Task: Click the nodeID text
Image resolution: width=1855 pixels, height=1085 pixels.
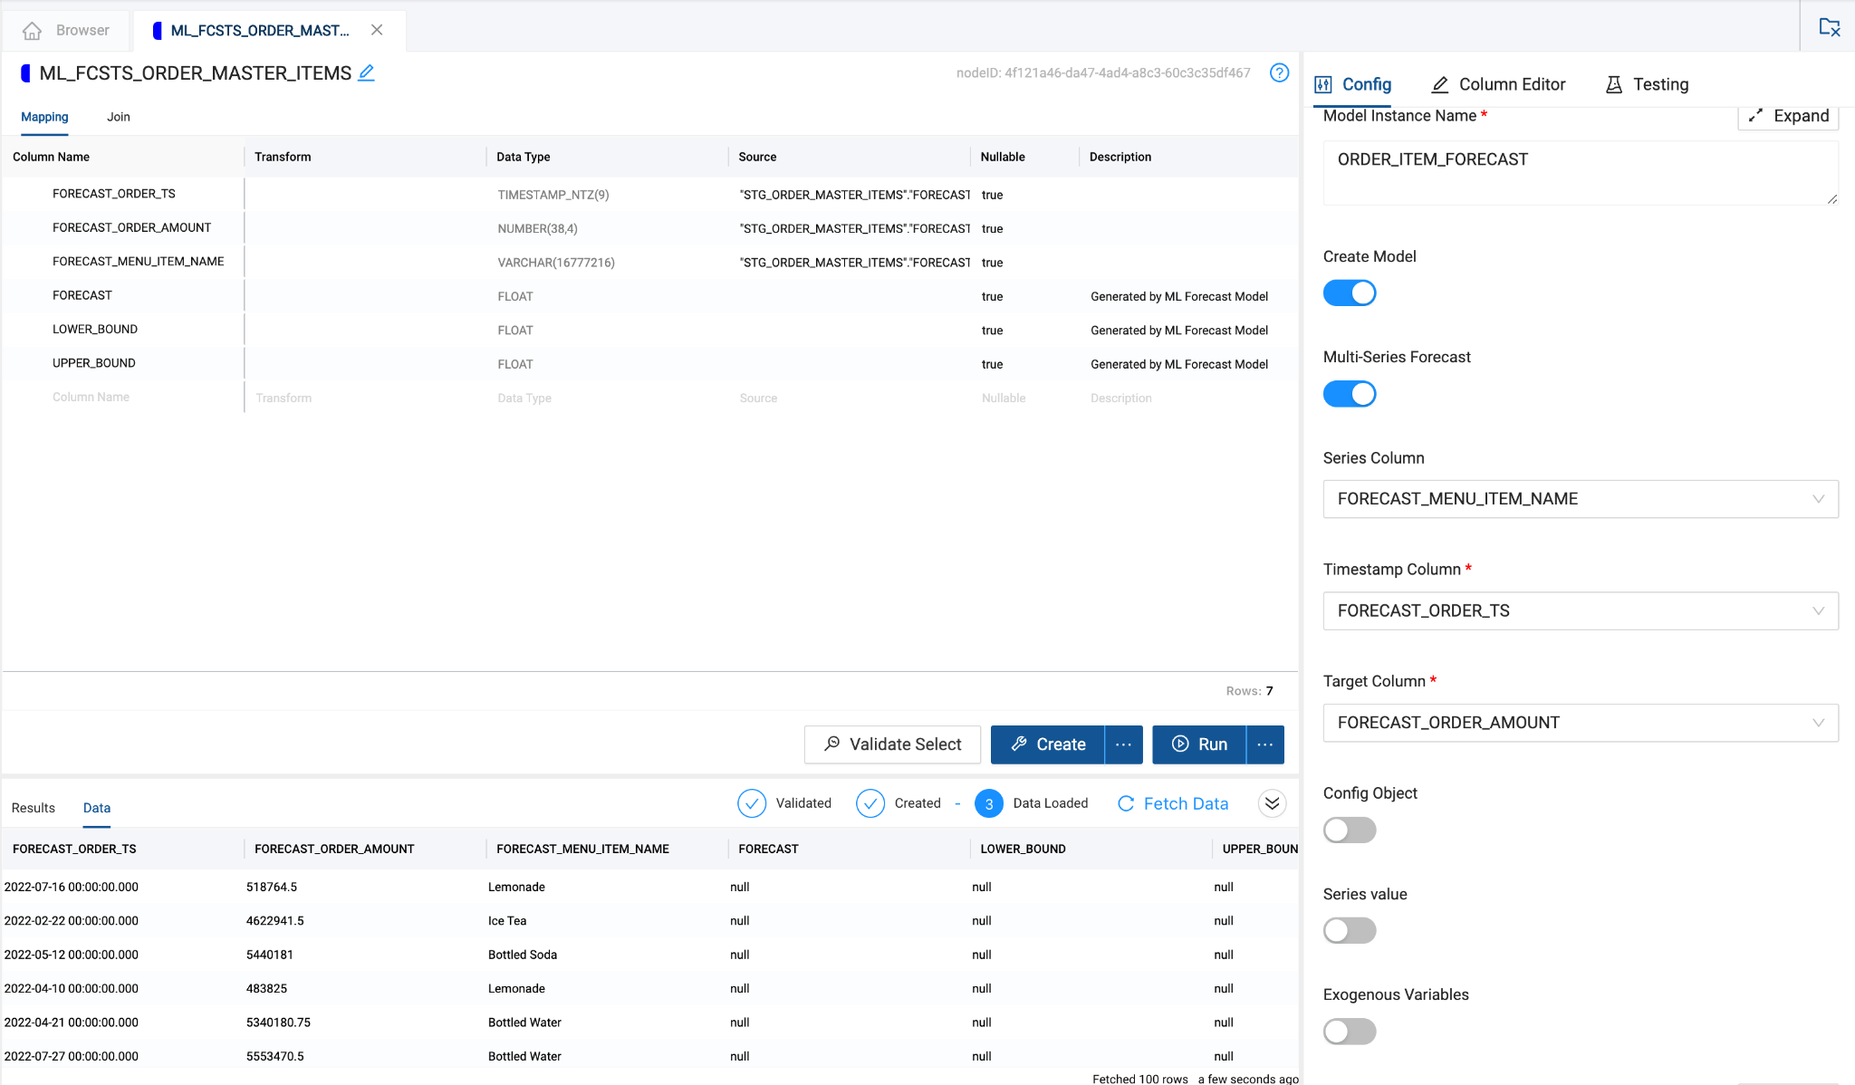Action: (1103, 72)
